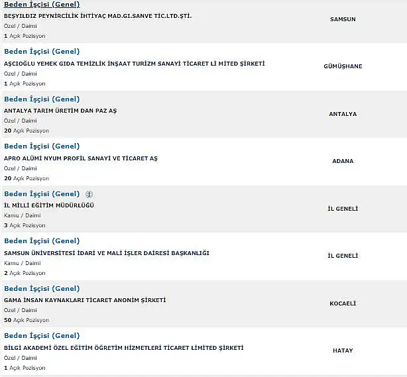The width and height of the screenshot is (407, 377).
Task: Select the KOCAELİ location label
Action: [x=343, y=303]
